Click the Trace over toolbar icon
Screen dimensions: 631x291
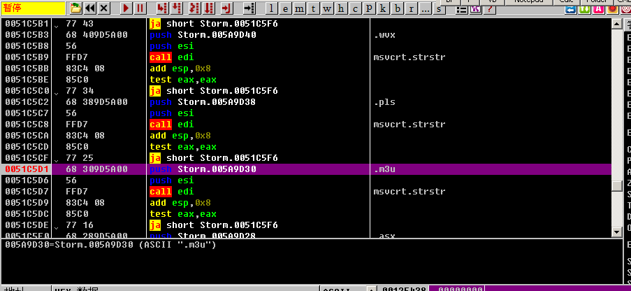[x=209, y=8]
